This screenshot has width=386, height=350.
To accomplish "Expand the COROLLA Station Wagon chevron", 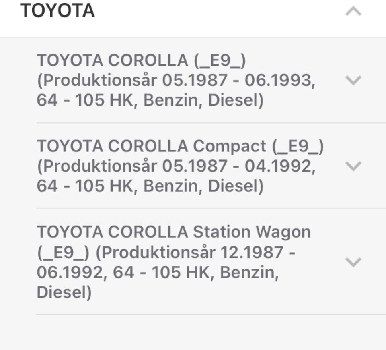I will (x=353, y=262).
